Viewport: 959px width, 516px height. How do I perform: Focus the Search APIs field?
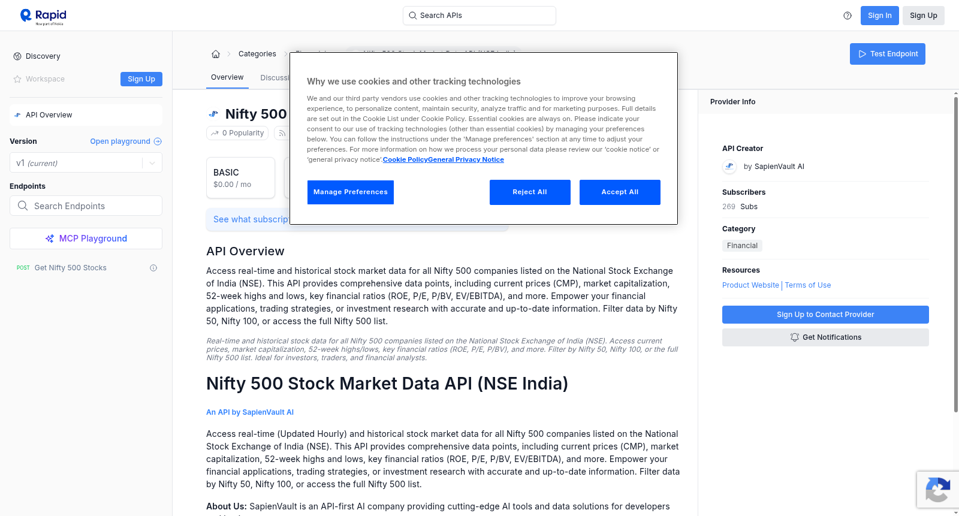pos(479,16)
